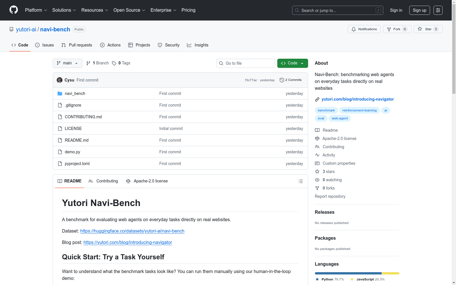Screen dimensions: 456x285
Task: Click the page vertical scrollbar thumb
Action: [454, 48]
